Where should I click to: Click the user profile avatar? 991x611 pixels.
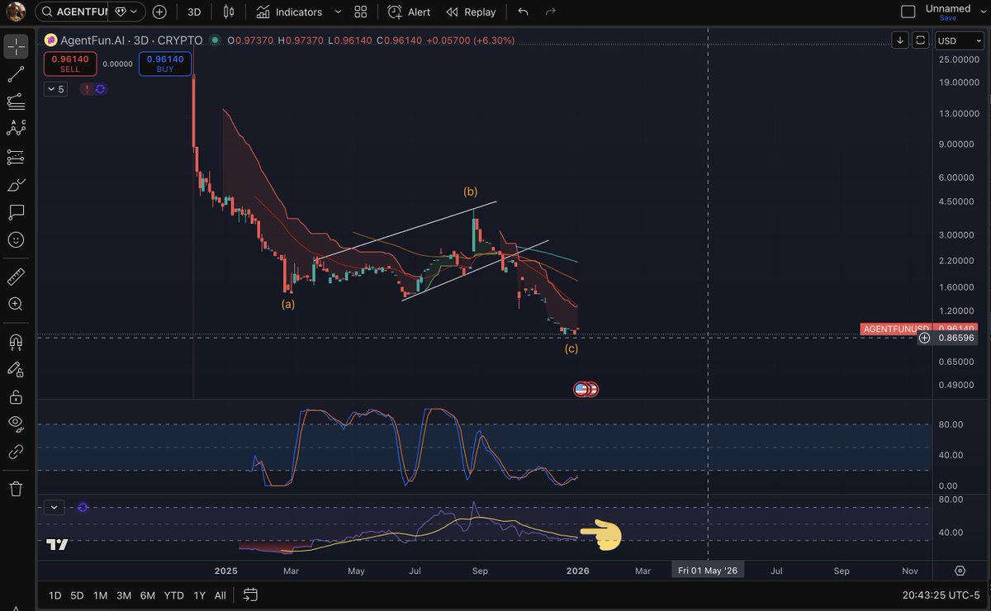(x=16, y=12)
